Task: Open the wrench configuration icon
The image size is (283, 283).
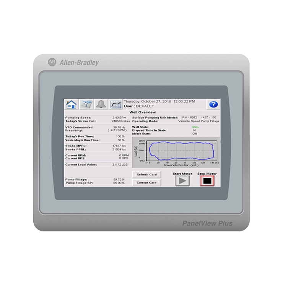Action: [86, 104]
